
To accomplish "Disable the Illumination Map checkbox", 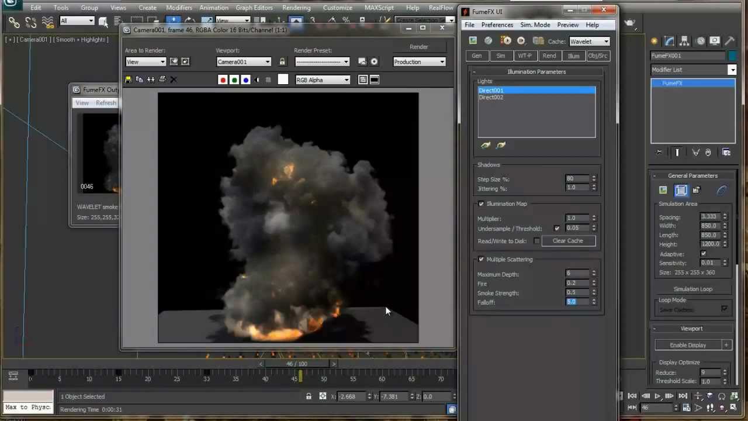I will (x=482, y=204).
